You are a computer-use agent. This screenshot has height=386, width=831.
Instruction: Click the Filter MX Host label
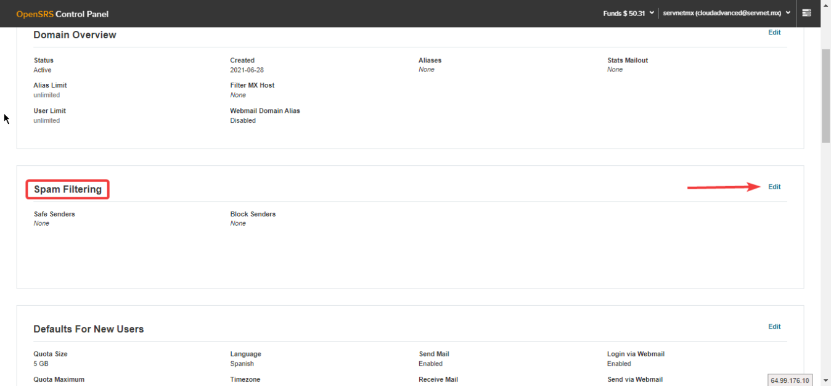tap(252, 85)
